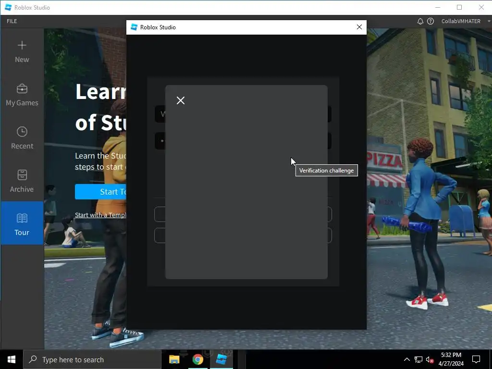
Task: Click the Start Tour button
Action: (100, 192)
